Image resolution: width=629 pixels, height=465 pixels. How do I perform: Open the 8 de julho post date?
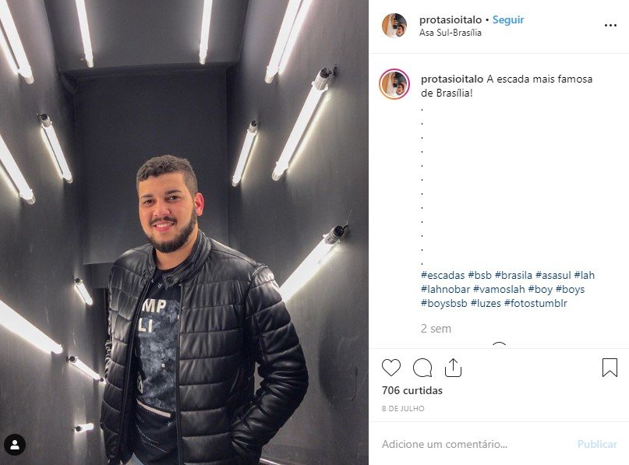[403, 408]
